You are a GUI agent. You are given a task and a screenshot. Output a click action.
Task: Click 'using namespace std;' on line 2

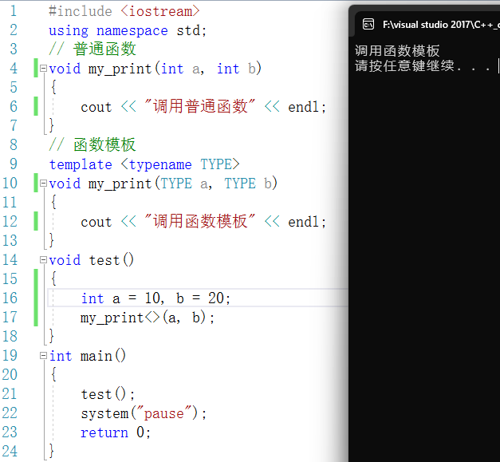pyautogui.click(x=128, y=30)
